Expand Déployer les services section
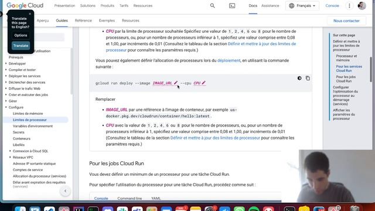Image resolution: width=375 pixels, height=211 pixels. (6, 76)
